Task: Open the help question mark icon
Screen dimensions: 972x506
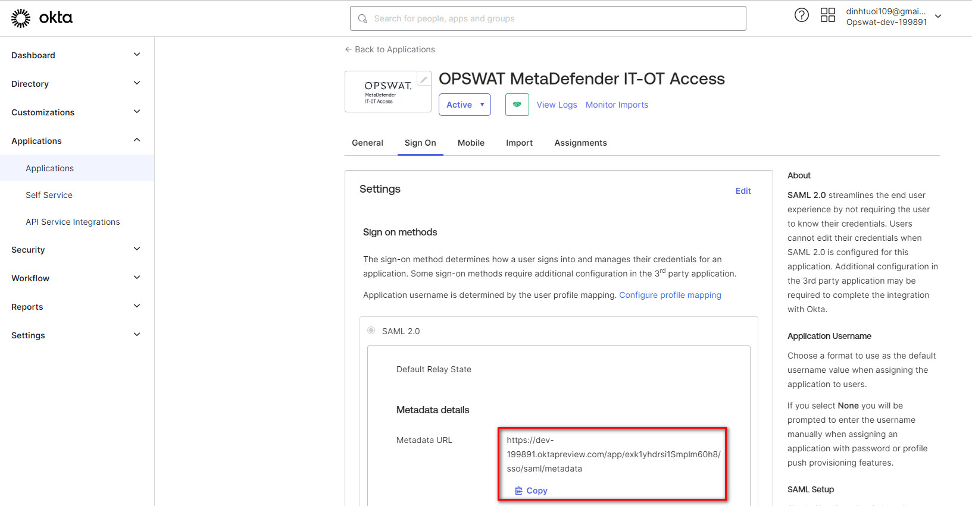Action: 802,15
